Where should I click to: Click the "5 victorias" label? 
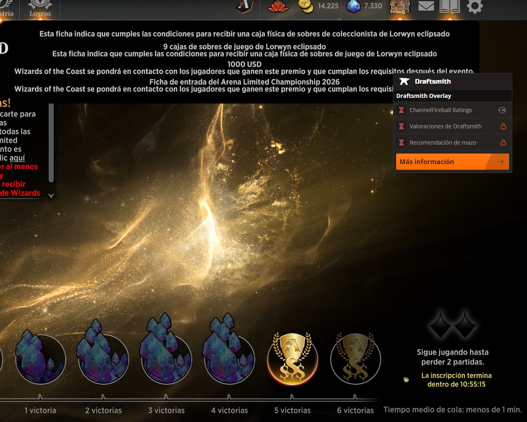pyautogui.click(x=292, y=411)
